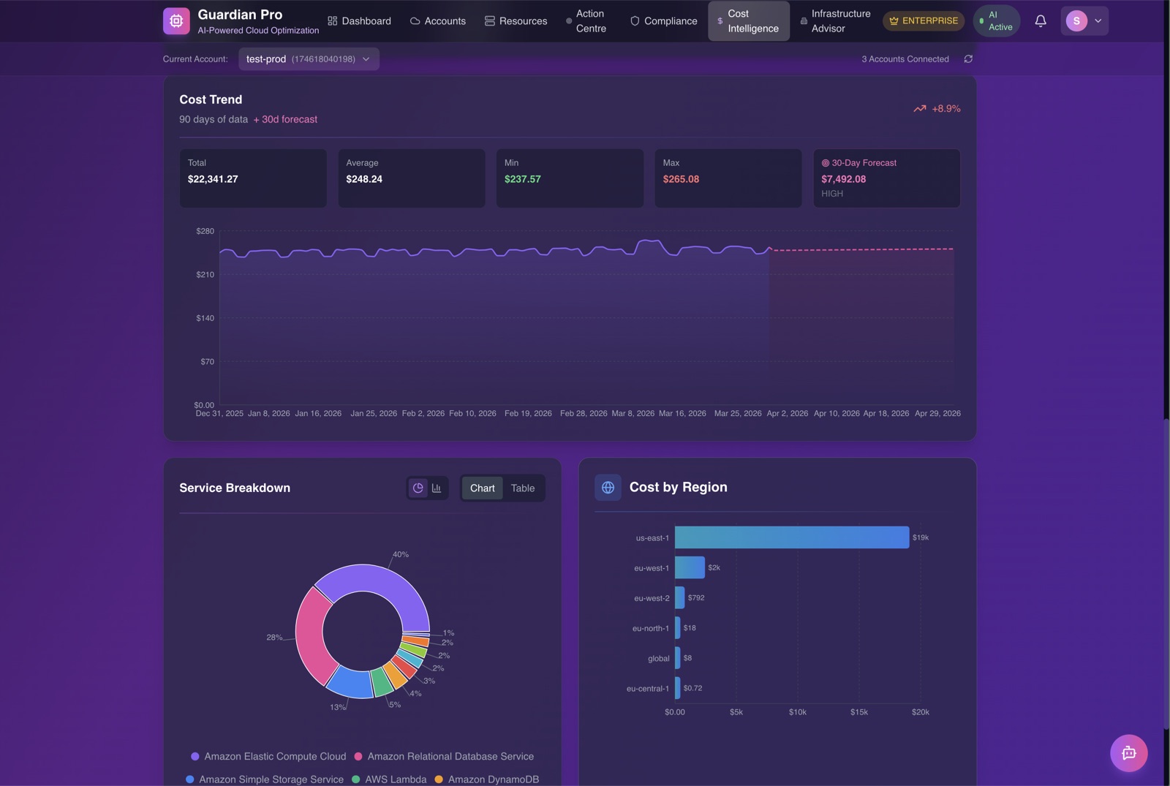This screenshot has width=1170, height=786.
Task: Click the Guardian Pro app logo icon
Action: tap(175, 20)
